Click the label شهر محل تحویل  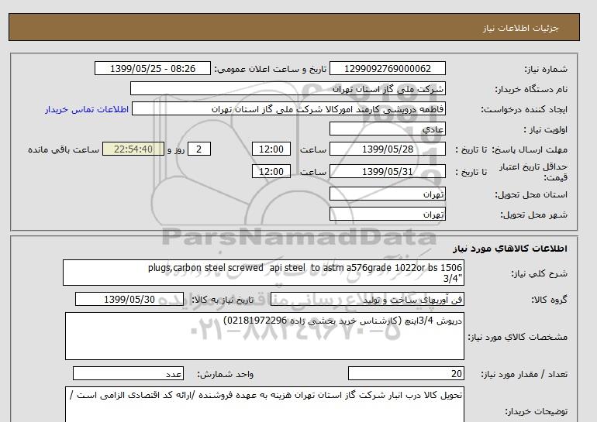[533, 214]
